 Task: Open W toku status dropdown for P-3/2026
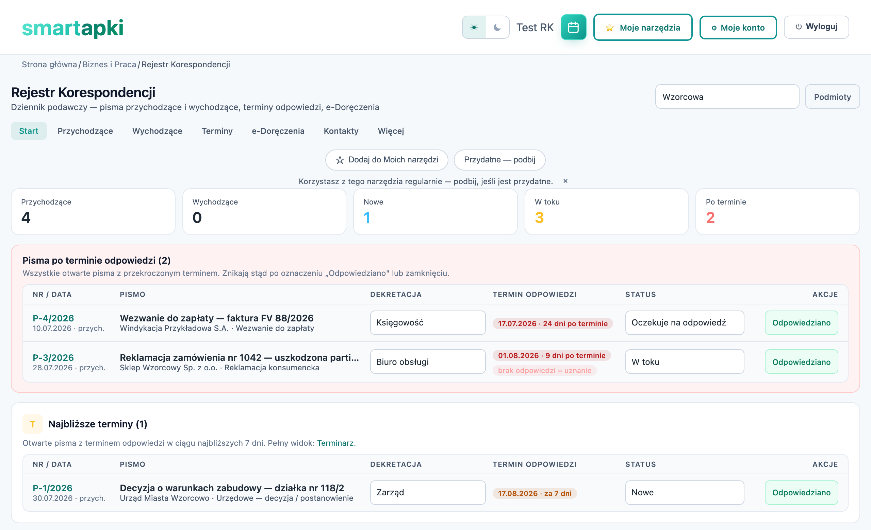(684, 362)
